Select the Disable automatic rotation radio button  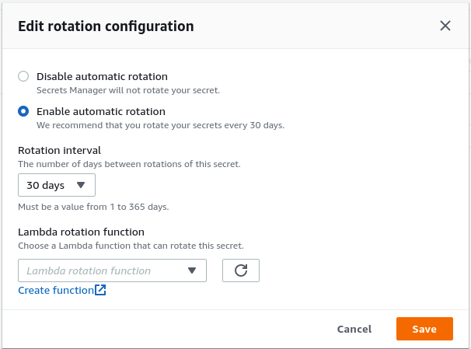(x=23, y=76)
